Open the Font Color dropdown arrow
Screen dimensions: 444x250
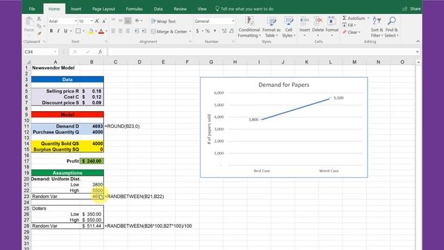point(106,31)
